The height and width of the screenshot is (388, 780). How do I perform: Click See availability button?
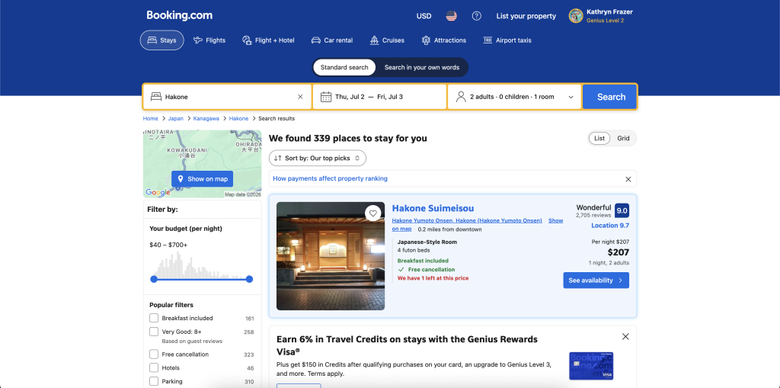pyautogui.click(x=596, y=280)
